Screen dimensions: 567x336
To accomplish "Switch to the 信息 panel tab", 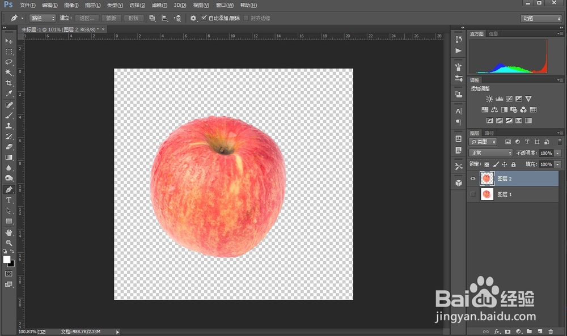I will point(493,33).
